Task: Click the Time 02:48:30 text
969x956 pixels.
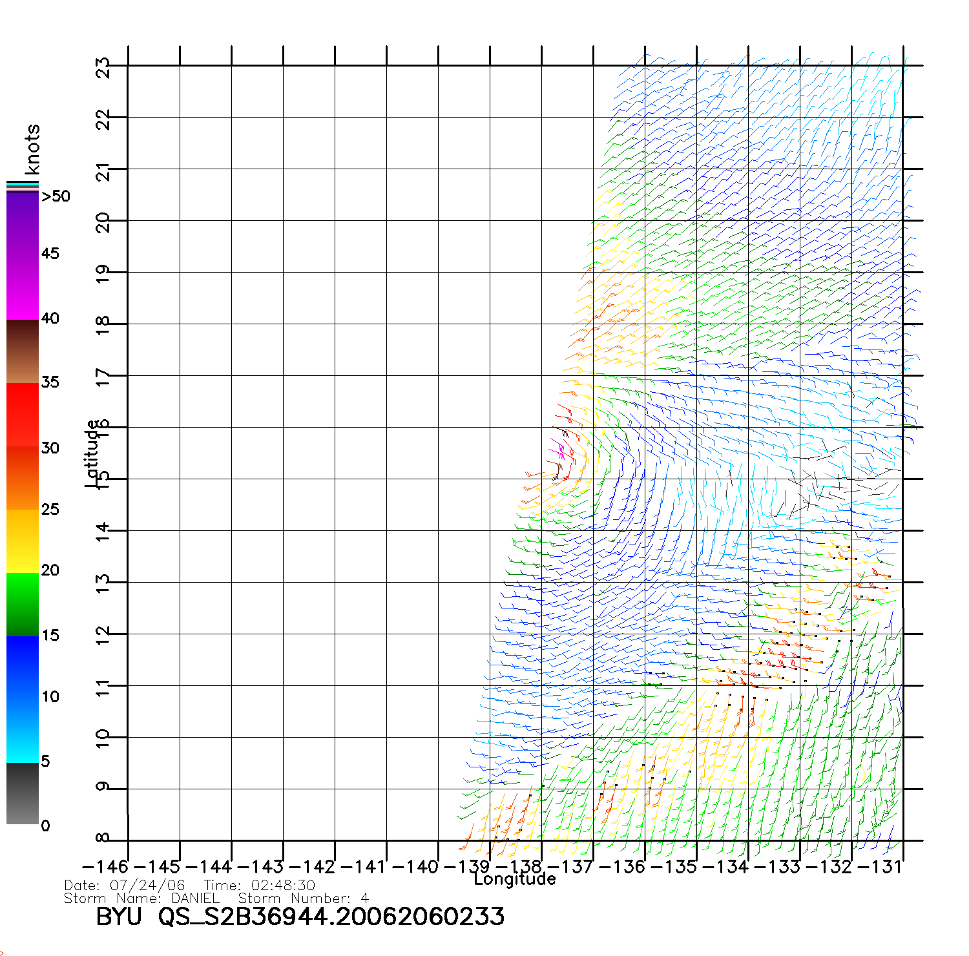Action: pos(259,886)
